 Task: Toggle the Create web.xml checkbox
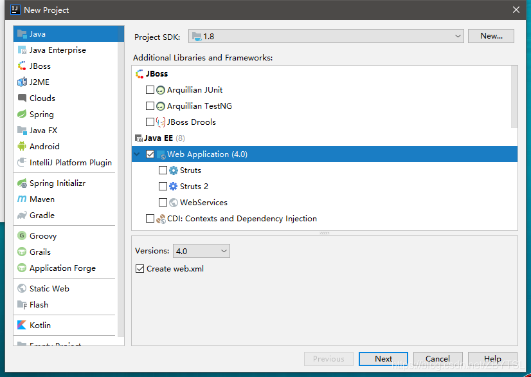tap(140, 269)
